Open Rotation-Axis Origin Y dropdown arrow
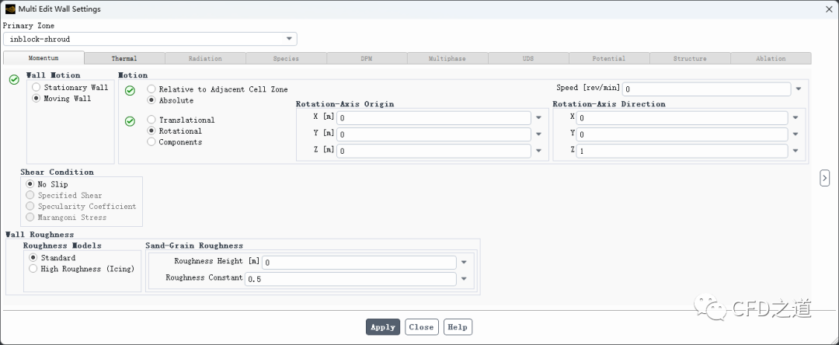Screen dimensions: 839x345 point(539,134)
